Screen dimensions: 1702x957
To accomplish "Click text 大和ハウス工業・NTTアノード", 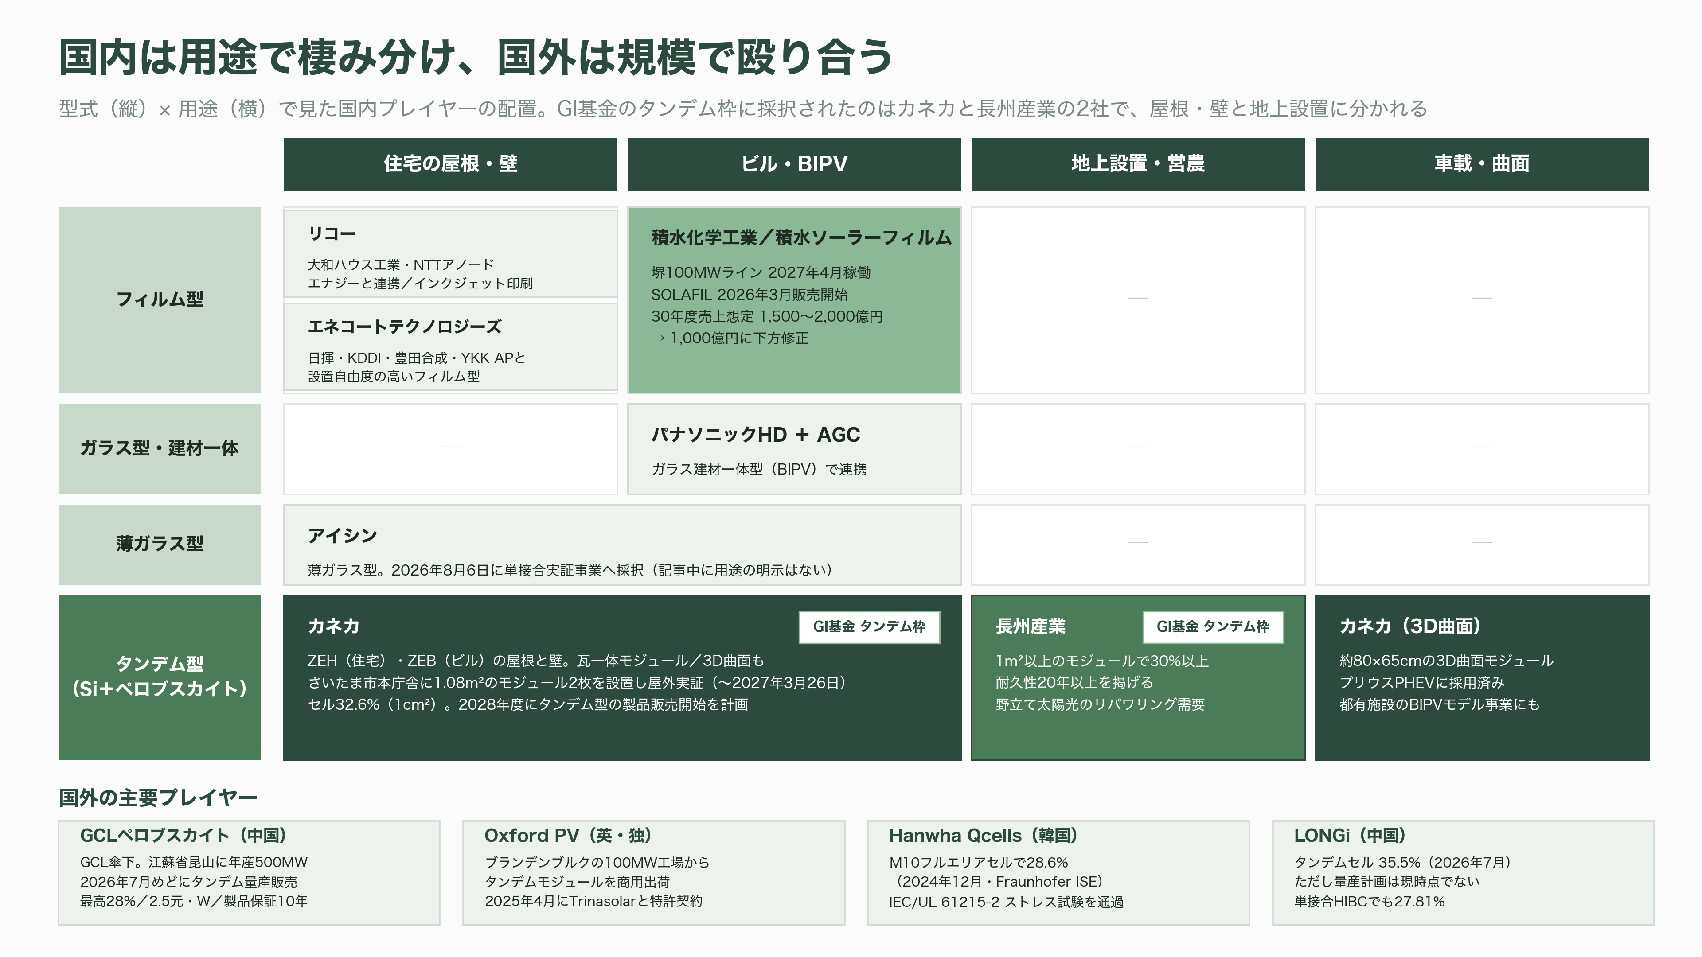I will pyautogui.click(x=401, y=265).
